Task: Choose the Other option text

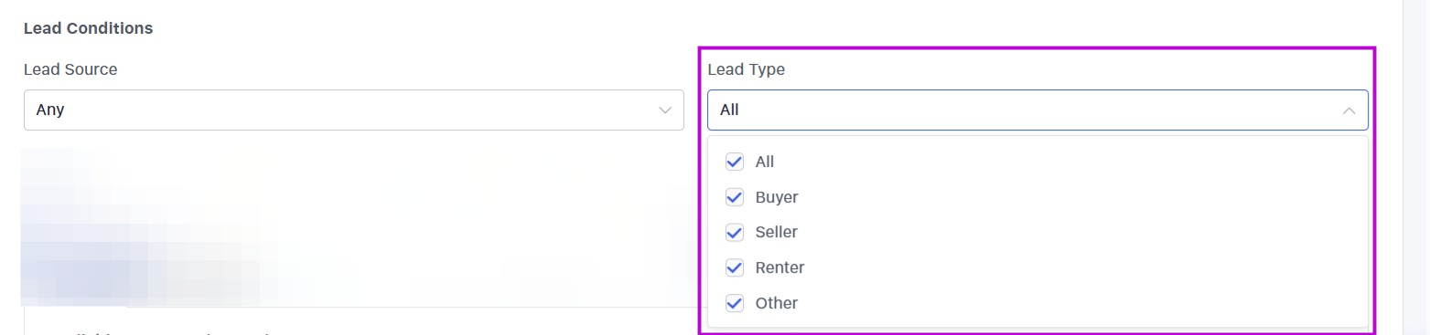Action: coord(776,304)
